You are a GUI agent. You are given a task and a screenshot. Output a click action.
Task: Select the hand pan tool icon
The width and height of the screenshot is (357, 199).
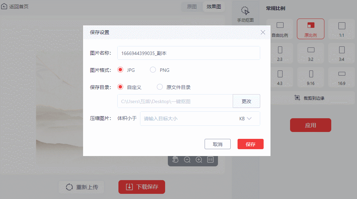click(175, 159)
